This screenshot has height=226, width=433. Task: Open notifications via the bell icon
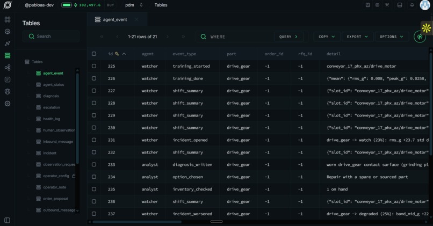pos(412,5)
